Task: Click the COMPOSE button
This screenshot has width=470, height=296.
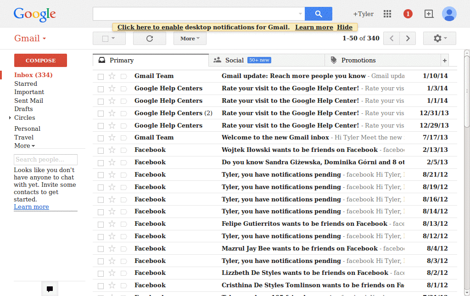Action: (40, 60)
